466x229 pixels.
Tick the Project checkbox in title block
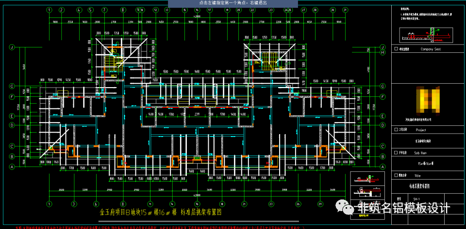395,130
